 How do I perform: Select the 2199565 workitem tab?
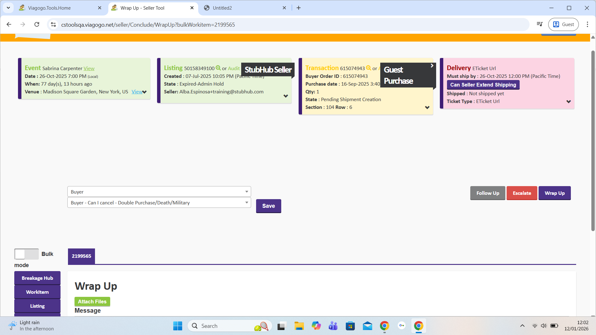81,256
